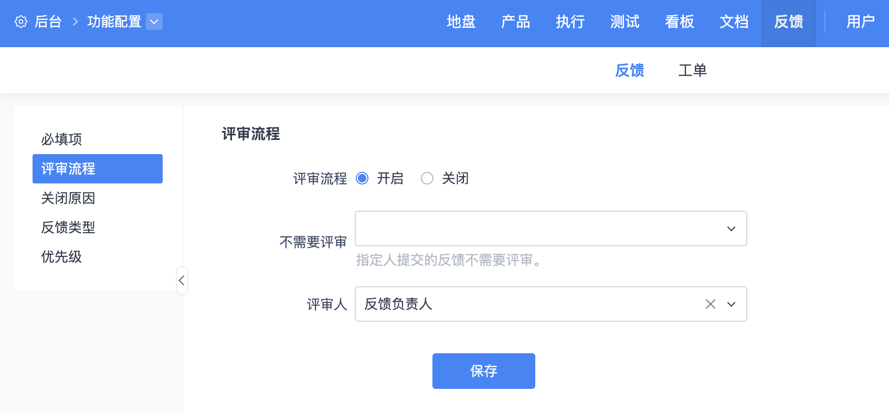889x413 pixels.
Task: Clear the 评审人 selection with the X icon
Action: (x=711, y=304)
